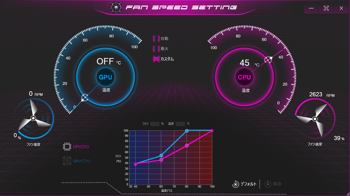The width and height of the screenshot is (350, 196).
Task: Enable the 最大 fan mode checkbox
Action: [x=156, y=49]
